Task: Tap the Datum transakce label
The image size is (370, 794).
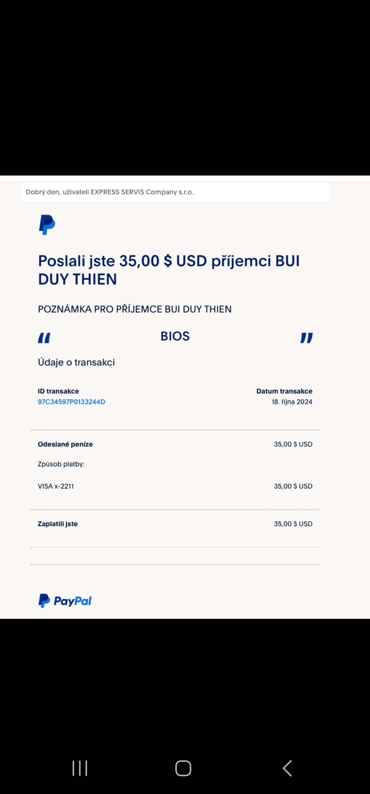Action: point(284,391)
